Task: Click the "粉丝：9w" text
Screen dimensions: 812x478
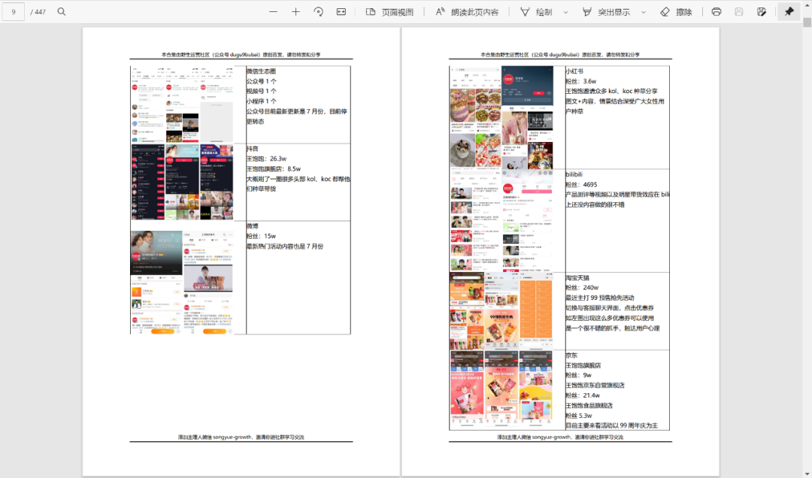Action: coord(578,375)
